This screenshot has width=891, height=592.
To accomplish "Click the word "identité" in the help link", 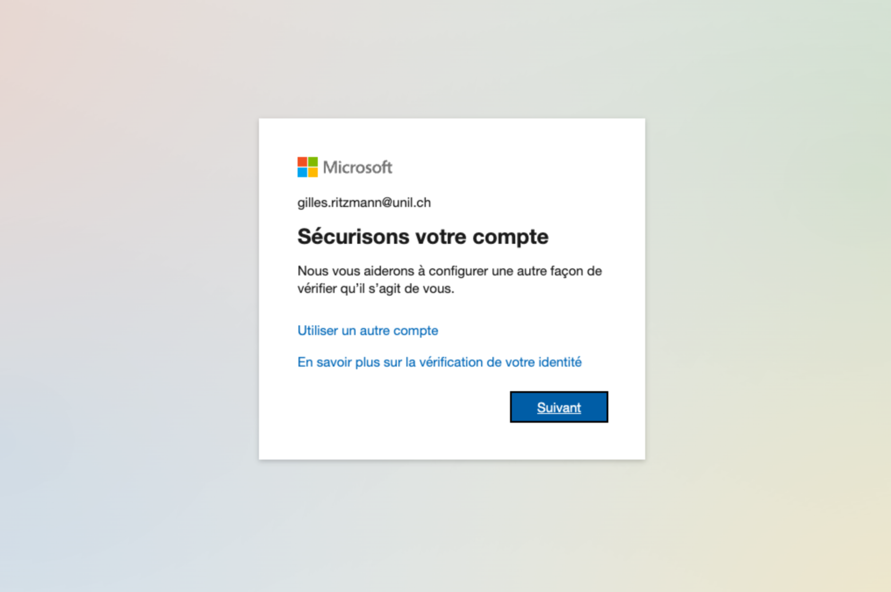I will pos(560,362).
